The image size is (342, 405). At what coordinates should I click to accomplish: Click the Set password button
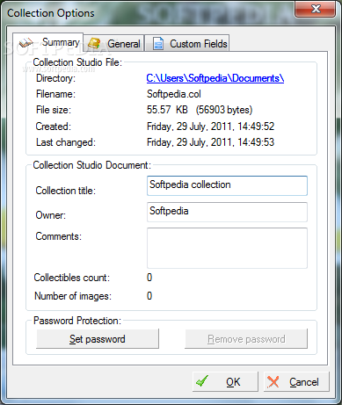[98, 339]
